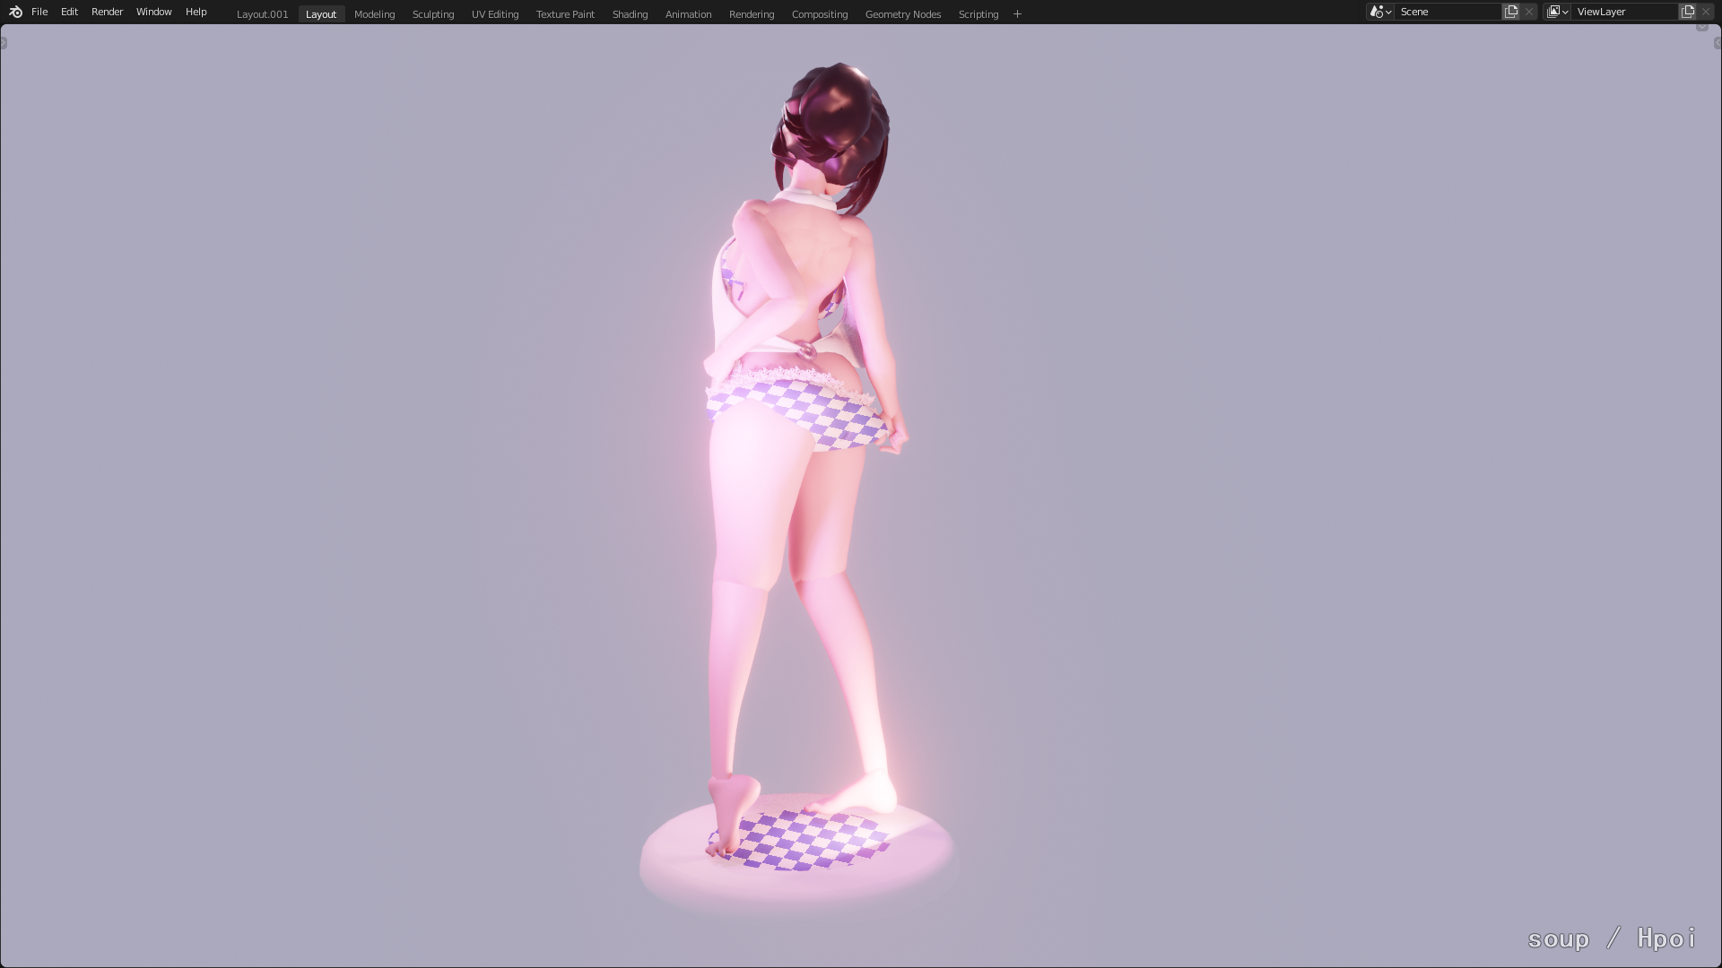
Task: Open the Window menu
Action: pos(153,12)
